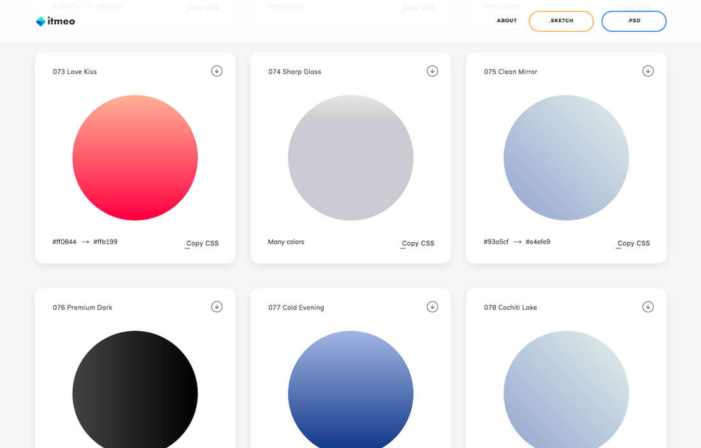Select the Love Kiss red gradient circle
The height and width of the screenshot is (448, 701).
coord(135,157)
